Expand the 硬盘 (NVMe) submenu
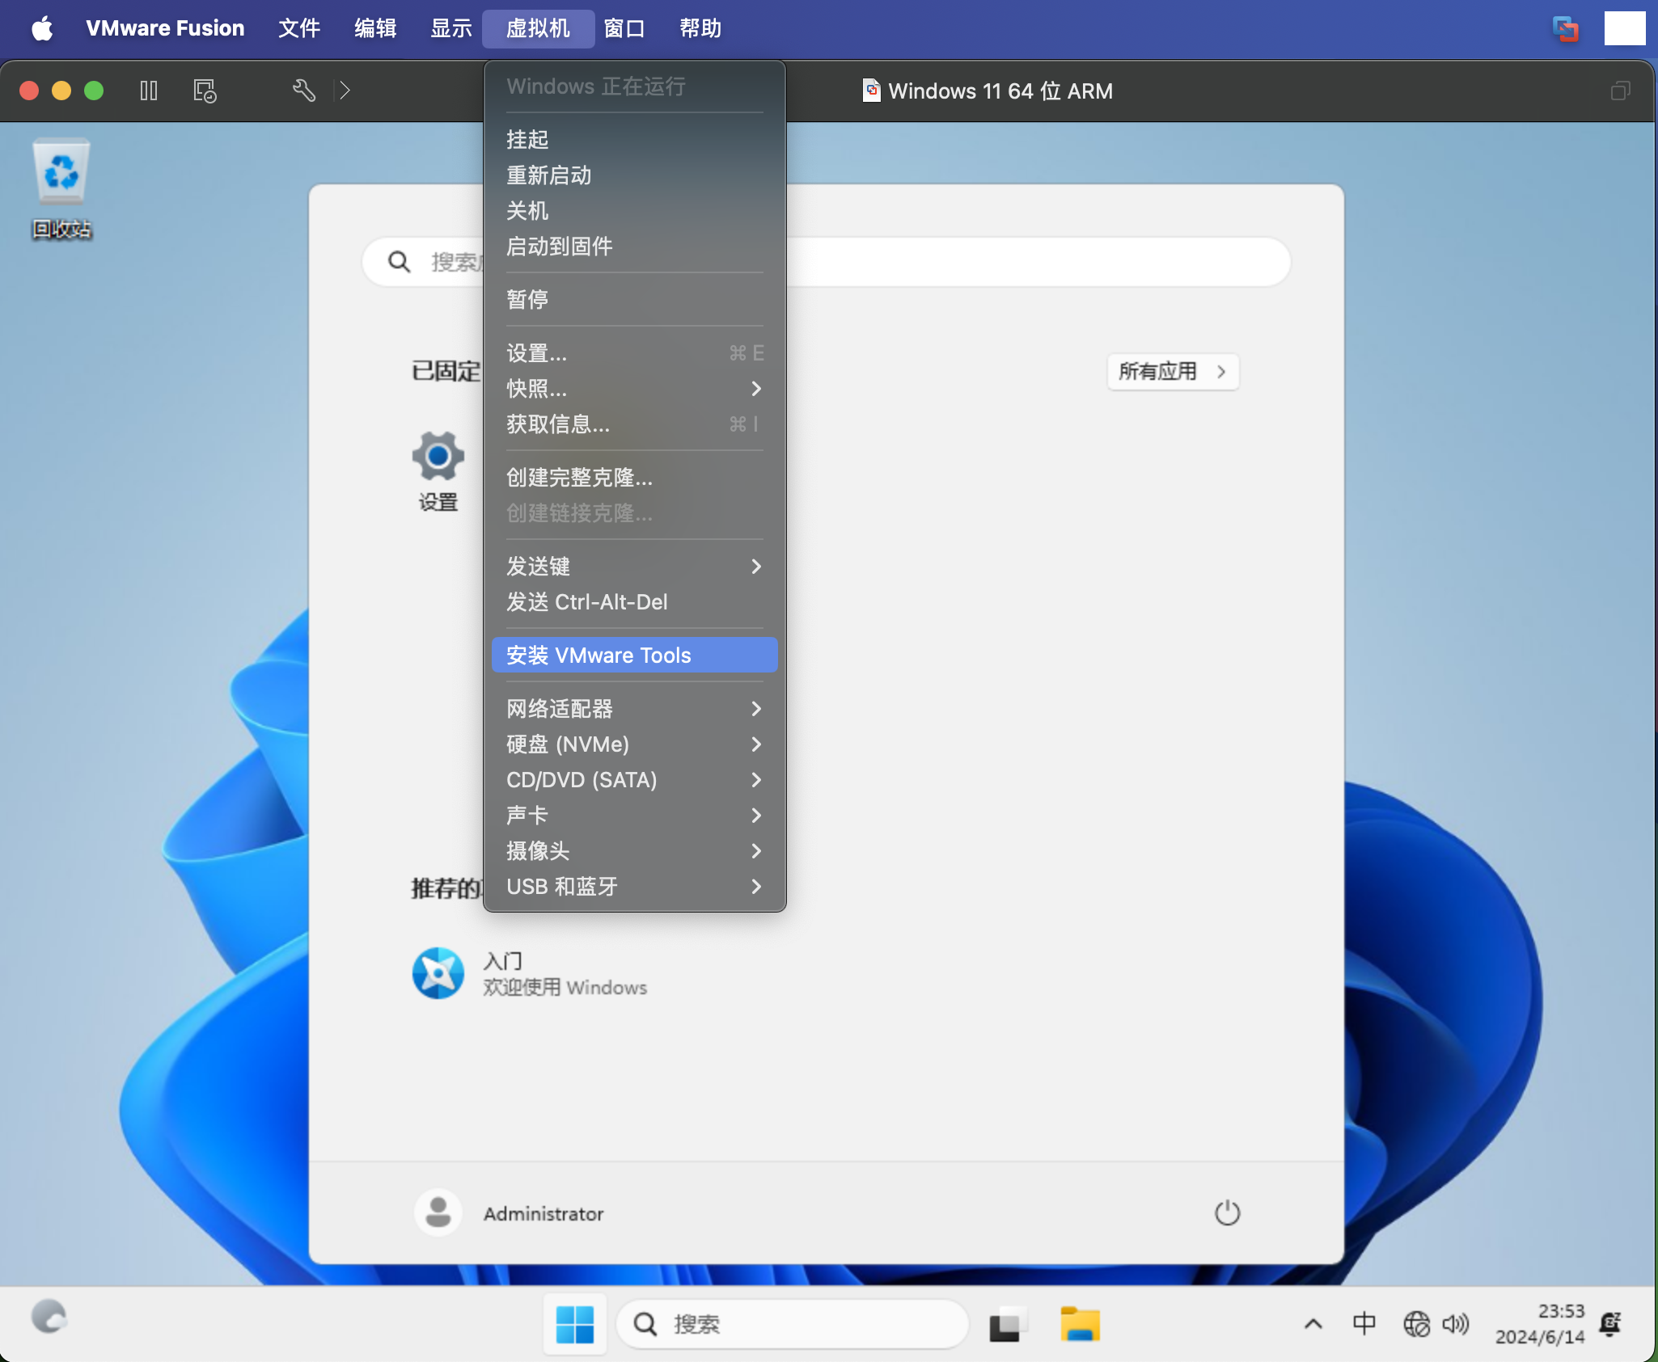The width and height of the screenshot is (1658, 1362). click(634, 744)
